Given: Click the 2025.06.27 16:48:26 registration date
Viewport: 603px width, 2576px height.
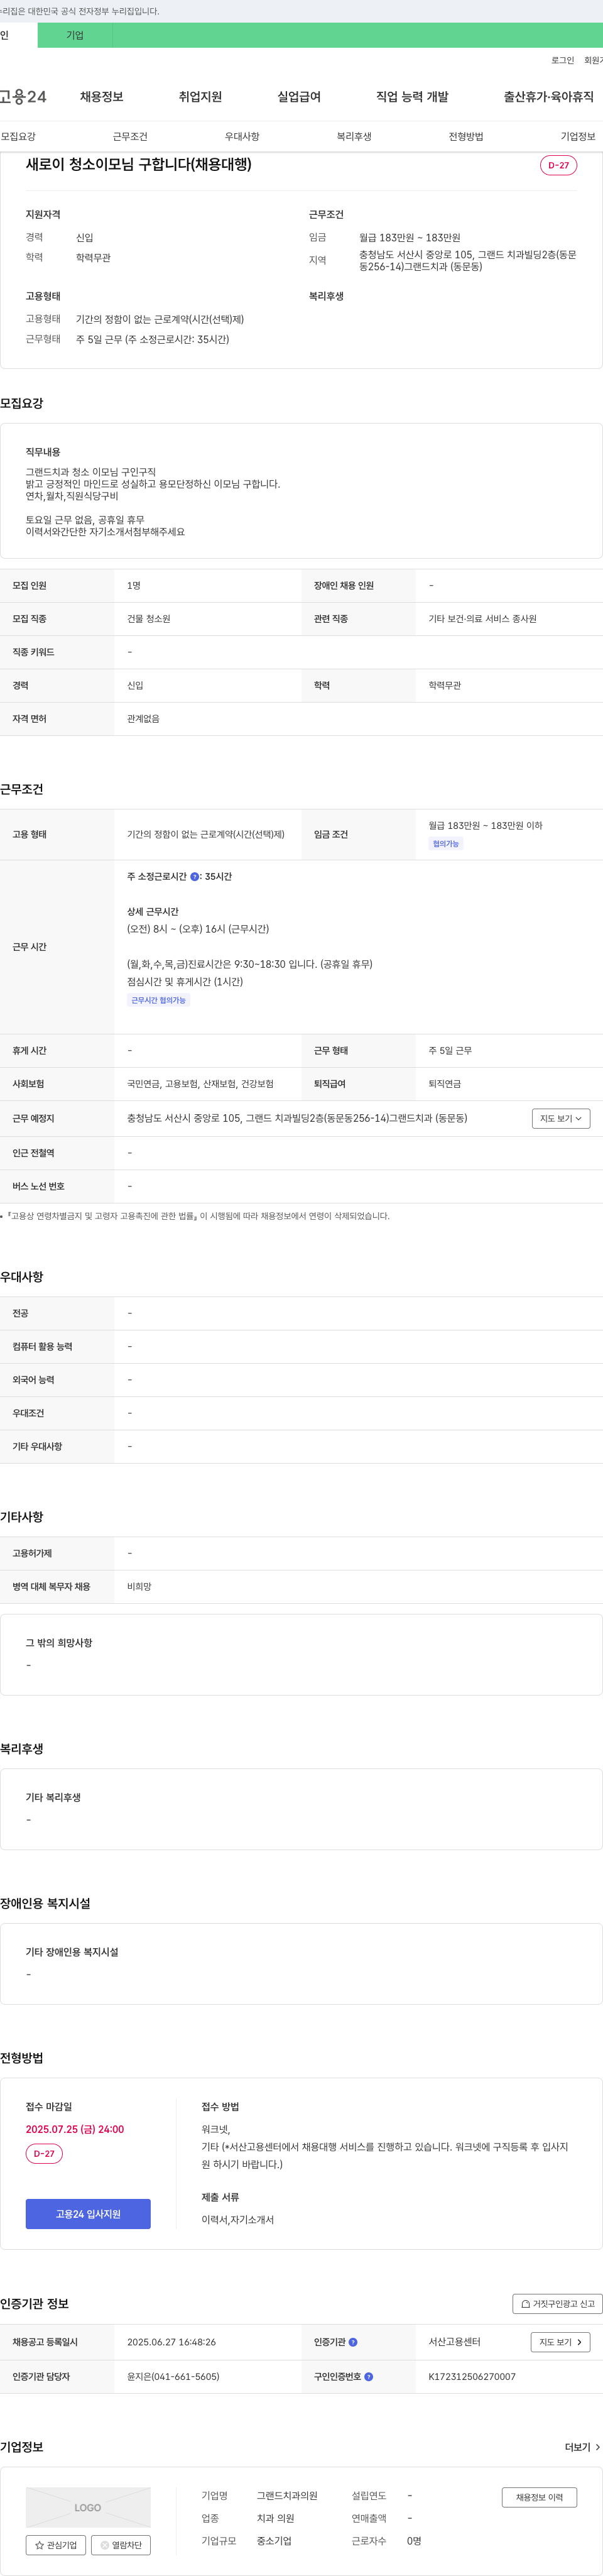Looking at the screenshot, I should coord(171,2342).
